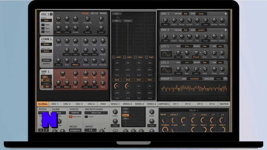Viewport: 267px width, 150px height.
Task: Click the LFO 1 waveform display
Action: pyautogui.click(x=166, y=54)
